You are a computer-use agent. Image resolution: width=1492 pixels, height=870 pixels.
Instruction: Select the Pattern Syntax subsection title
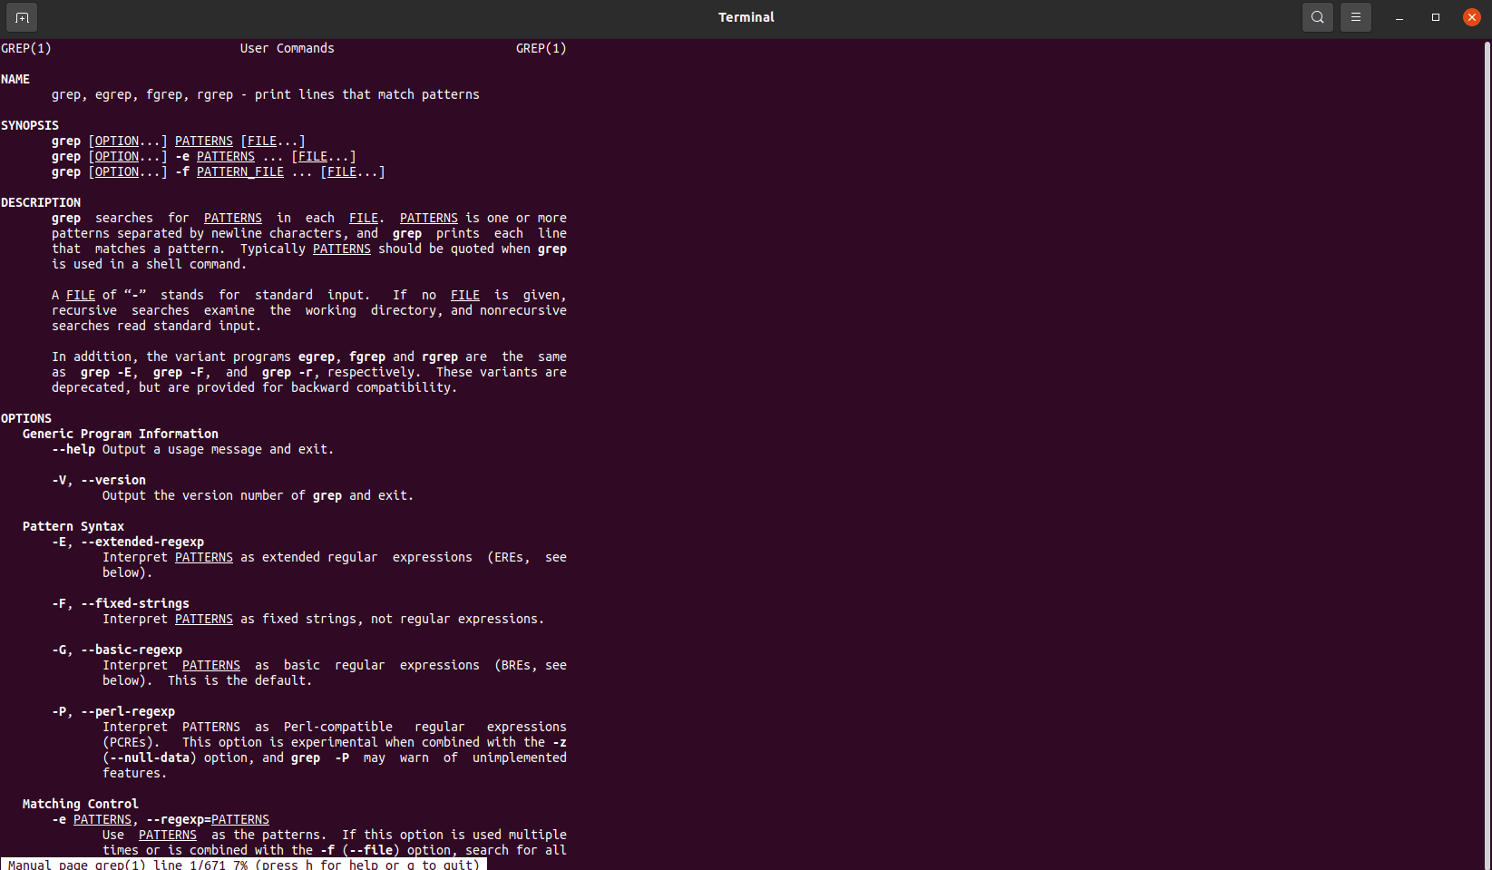pos(73,526)
